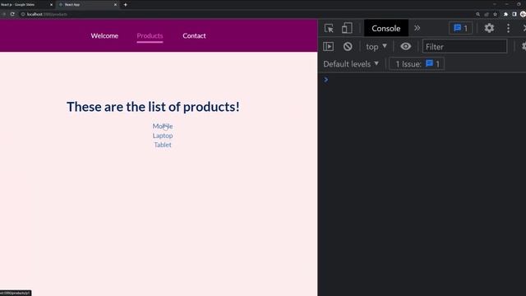This screenshot has width=526, height=296.
Task: Switch to the React App browser tab
Action: point(88,5)
